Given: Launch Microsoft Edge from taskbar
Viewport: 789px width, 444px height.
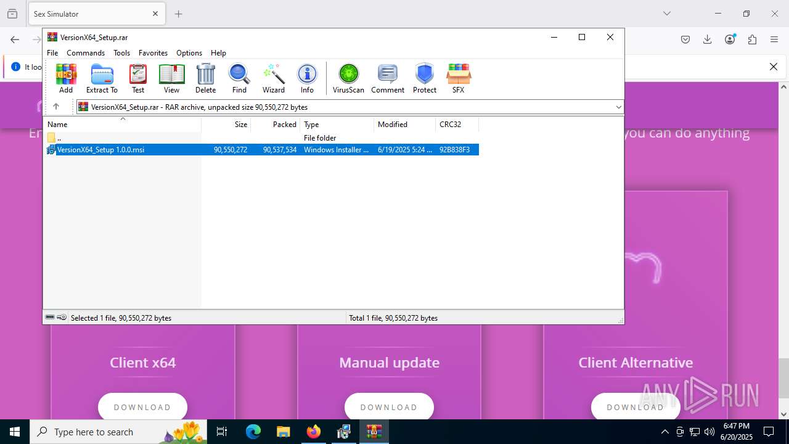Looking at the screenshot, I should 253,432.
